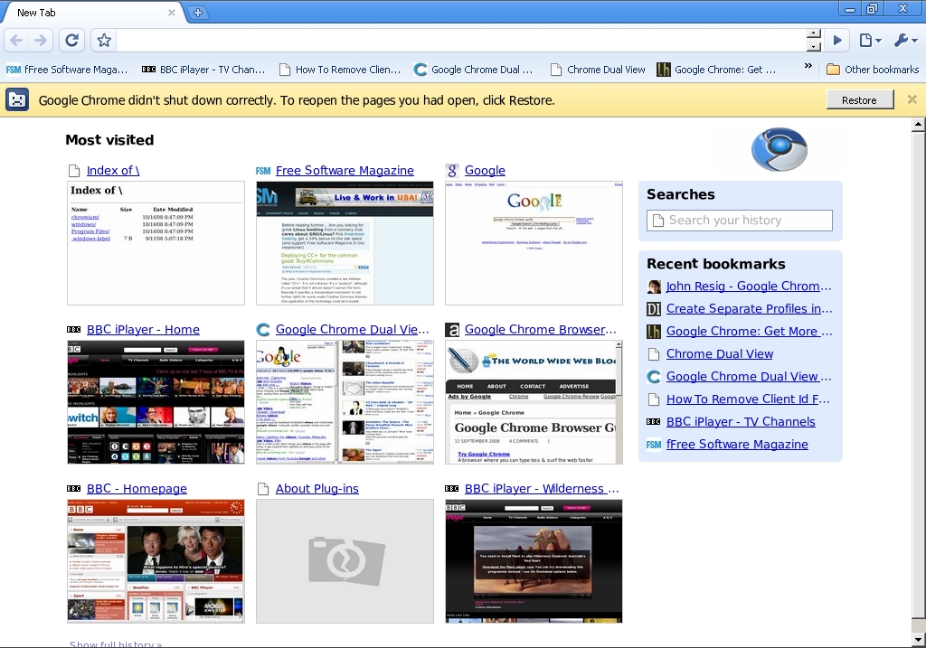Open BBC iPlayer - TV Channels bar bookmark
Screen dimensions: 926x648
[x=203, y=70]
